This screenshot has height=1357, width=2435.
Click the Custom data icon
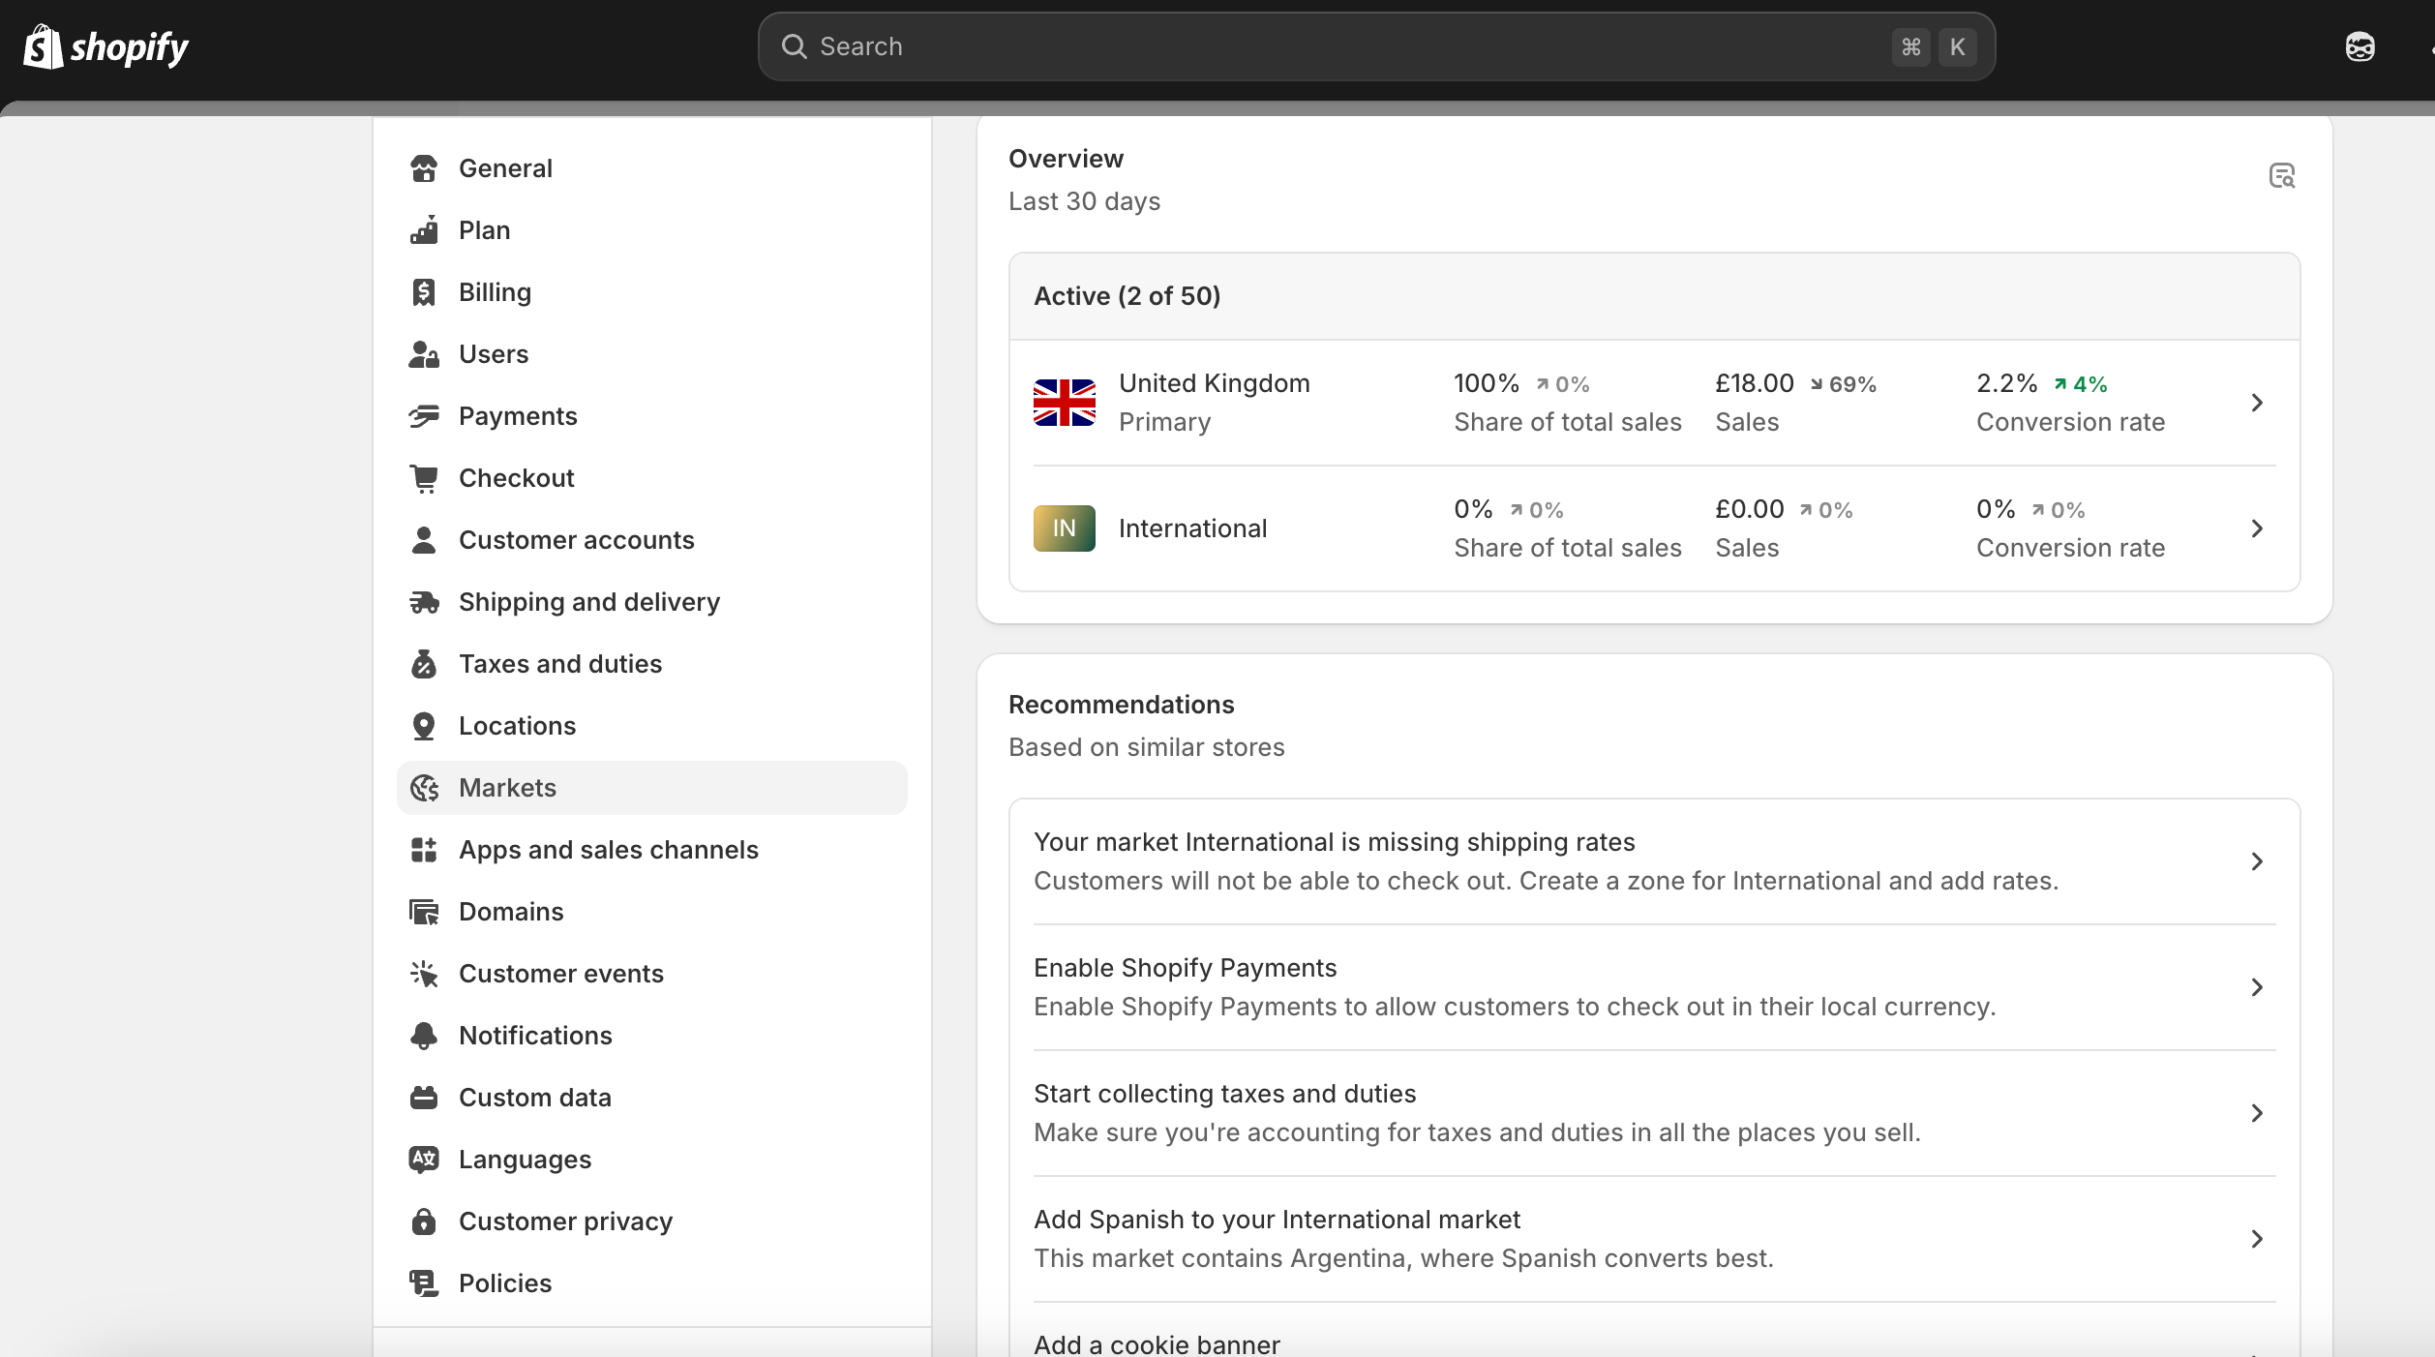(x=424, y=1098)
